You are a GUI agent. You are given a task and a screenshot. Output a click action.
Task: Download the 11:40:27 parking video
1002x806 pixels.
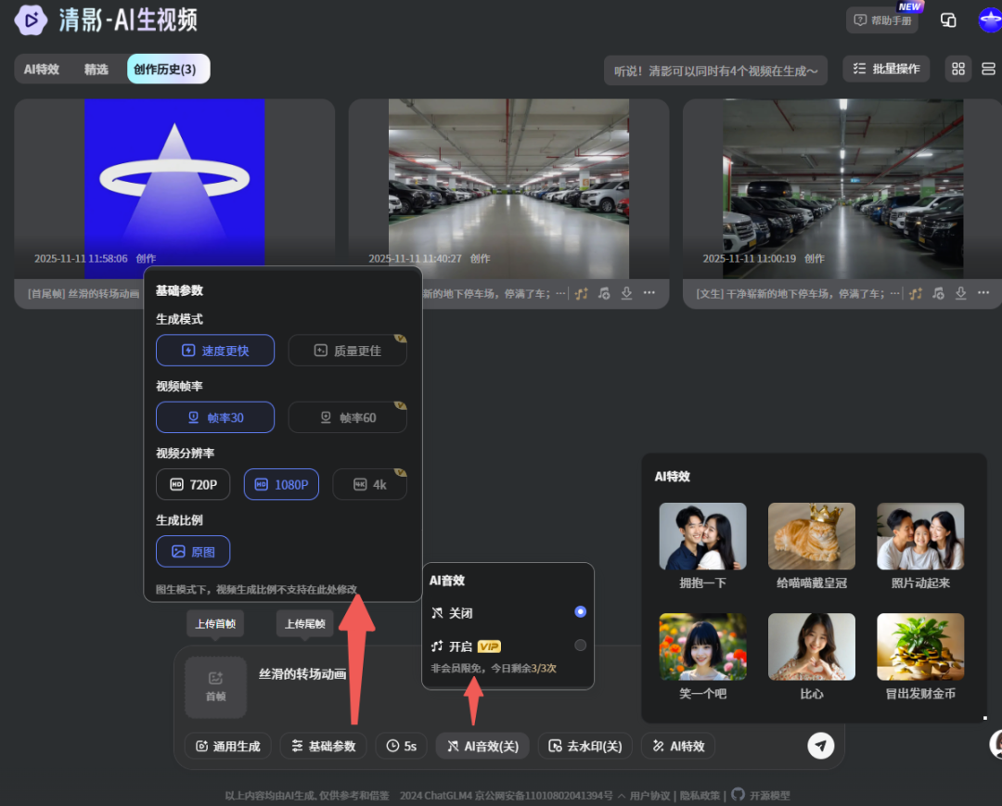627,293
